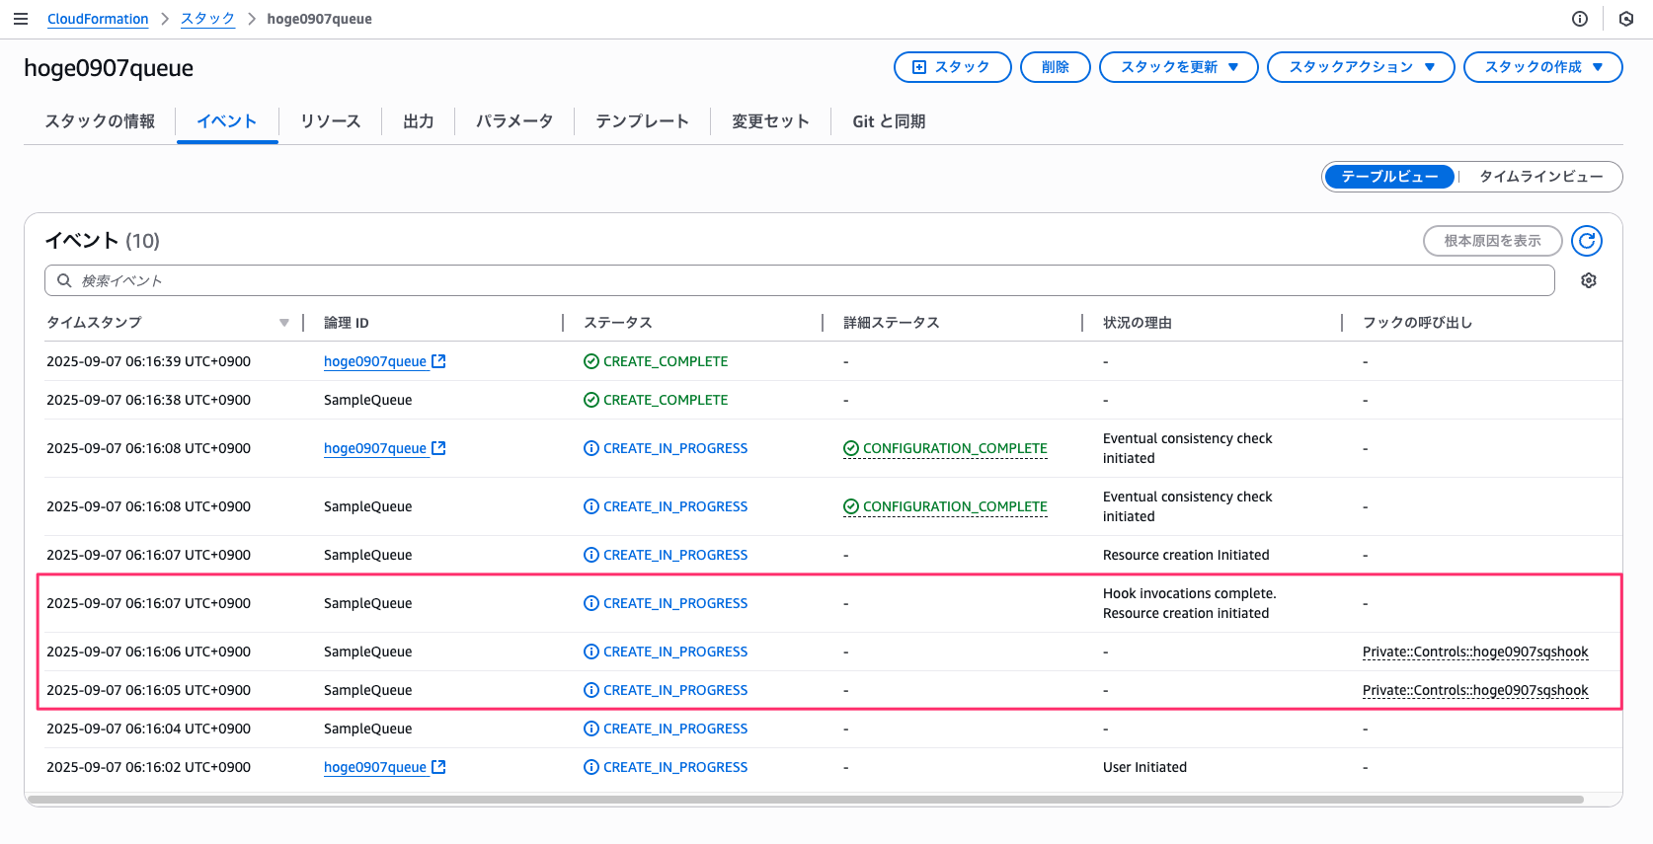The height and width of the screenshot is (844, 1653).
Task: Click the green check icon of the 06:16:39 CREATE_COMPLETE
Action: tap(591, 361)
